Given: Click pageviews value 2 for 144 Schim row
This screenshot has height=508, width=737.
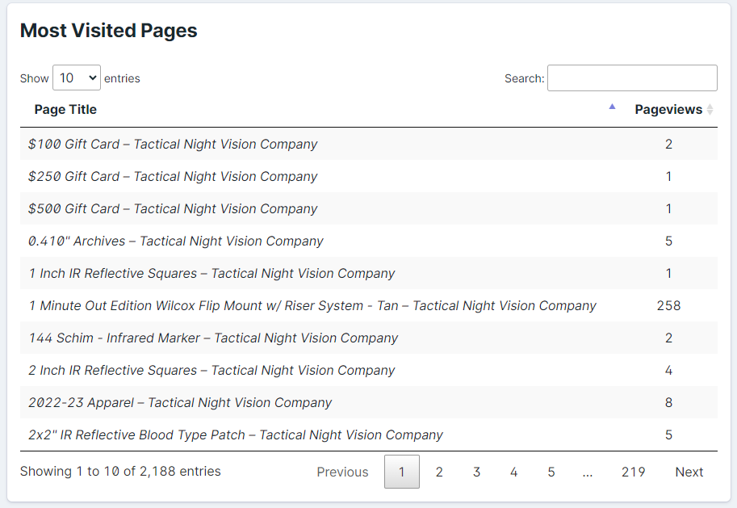Looking at the screenshot, I should point(668,338).
